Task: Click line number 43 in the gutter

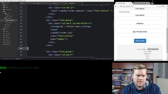Action: pos(21,26)
